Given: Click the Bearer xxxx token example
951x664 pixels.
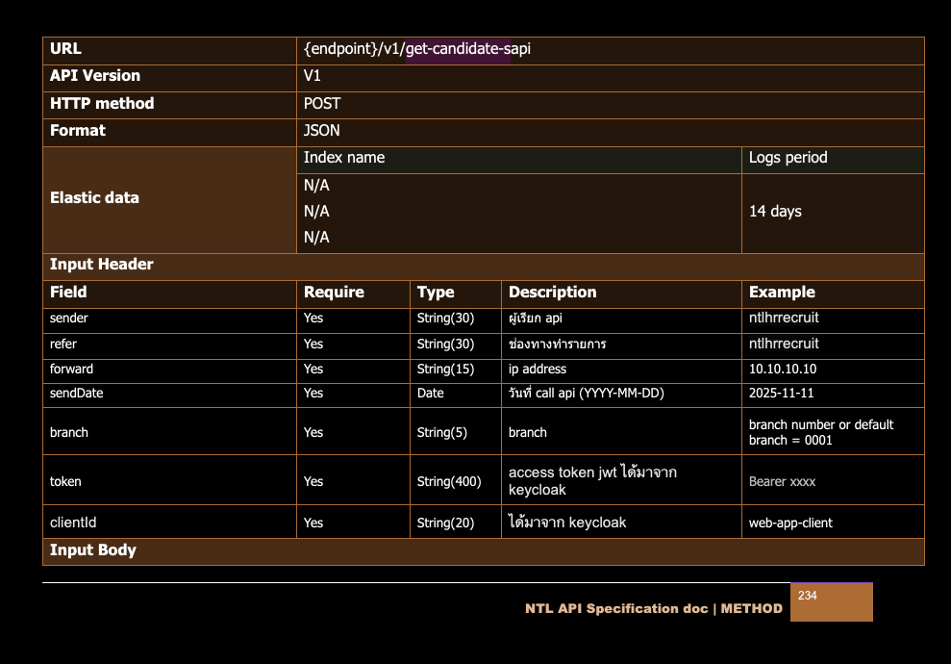Looking at the screenshot, I should (782, 482).
